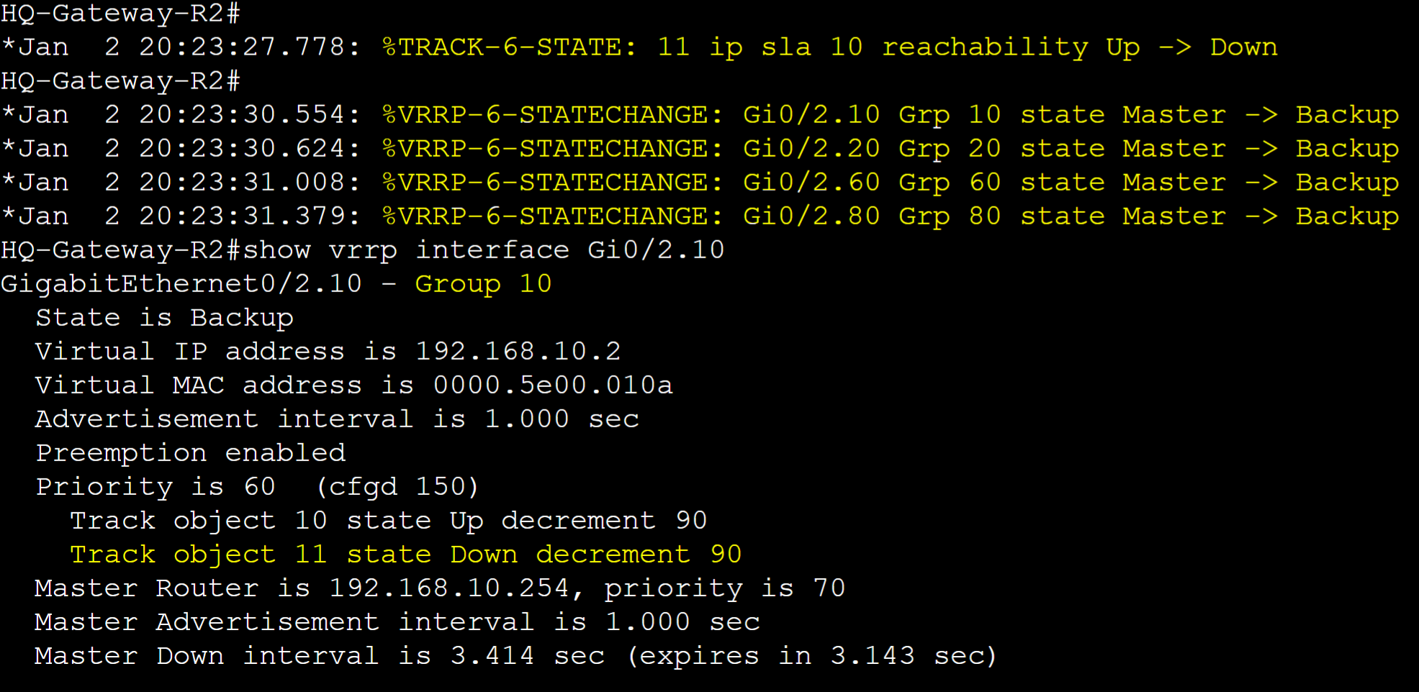Click the yellow 'Group 10' header text
Image resolution: width=1419 pixels, height=692 pixels.
(x=483, y=284)
